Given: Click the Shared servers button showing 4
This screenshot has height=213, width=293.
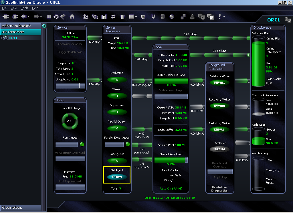Looking at the screenshot, I should click(117, 96).
